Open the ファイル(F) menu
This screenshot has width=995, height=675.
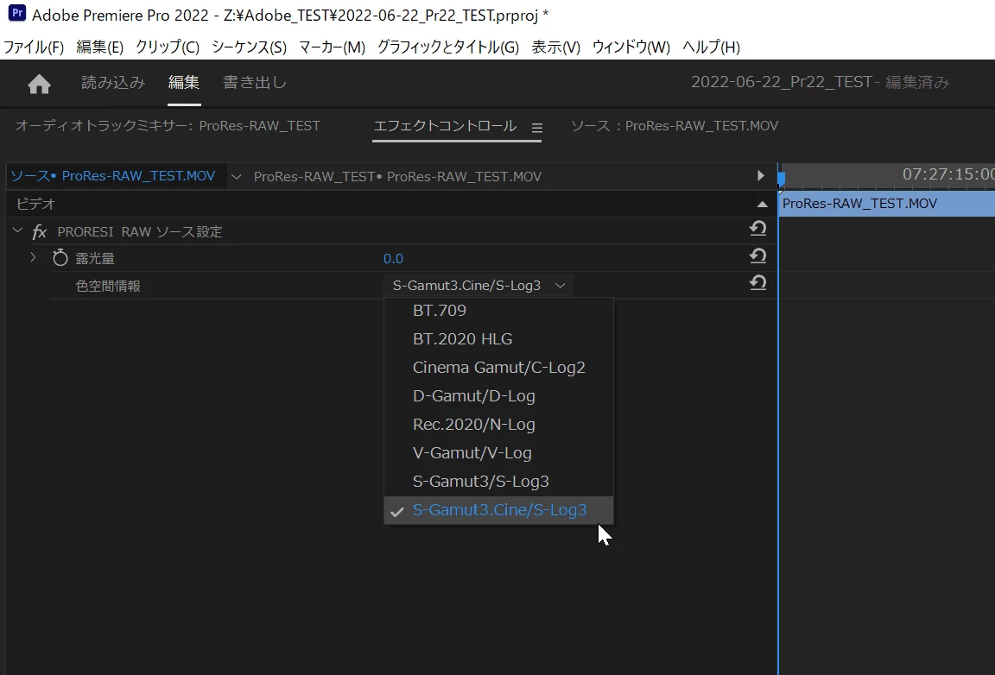click(x=34, y=47)
